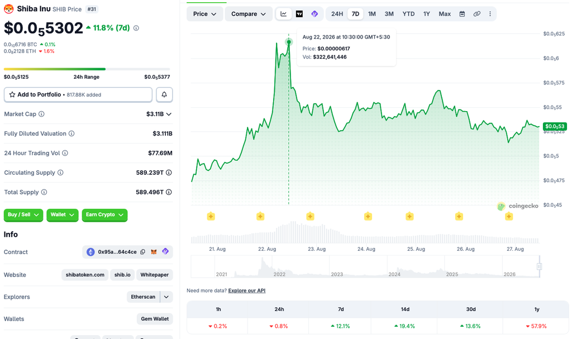
Task: Show Fully Diluted Valuation info icon
Action: tap(71, 133)
